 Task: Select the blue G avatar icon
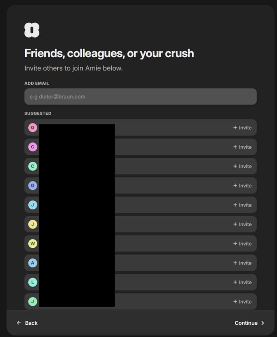click(33, 186)
